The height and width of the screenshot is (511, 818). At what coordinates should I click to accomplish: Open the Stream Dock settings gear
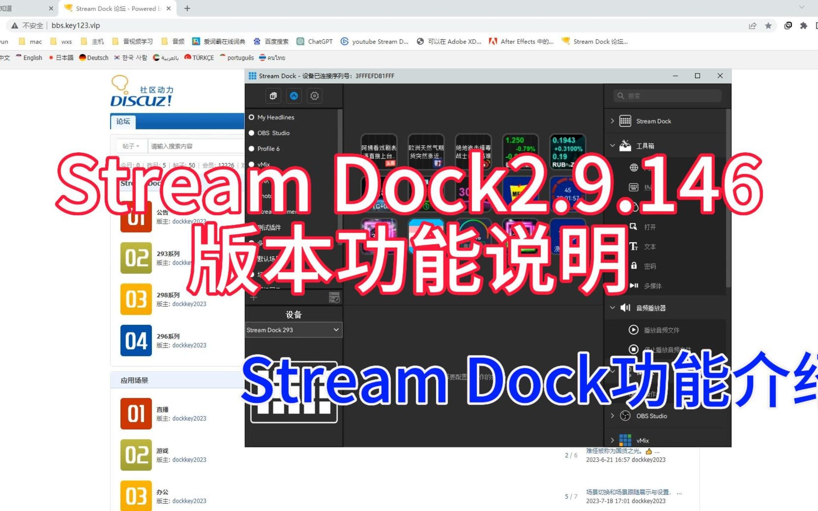(315, 96)
